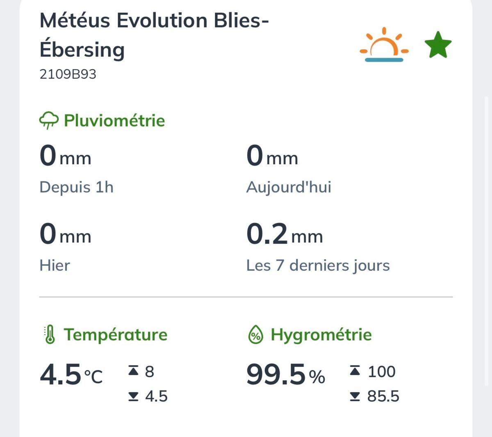Image resolution: width=492 pixels, height=437 pixels.
Task: Click the rain cloud Pluviométrie icon
Action: tap(49, 120)
